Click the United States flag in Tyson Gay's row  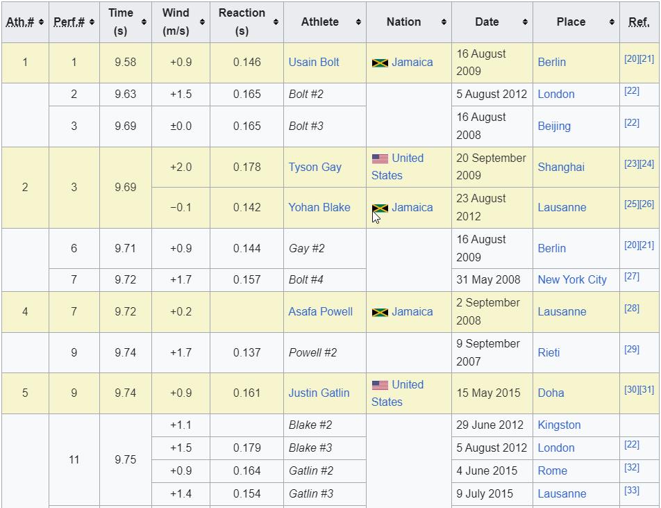point(380,159)
